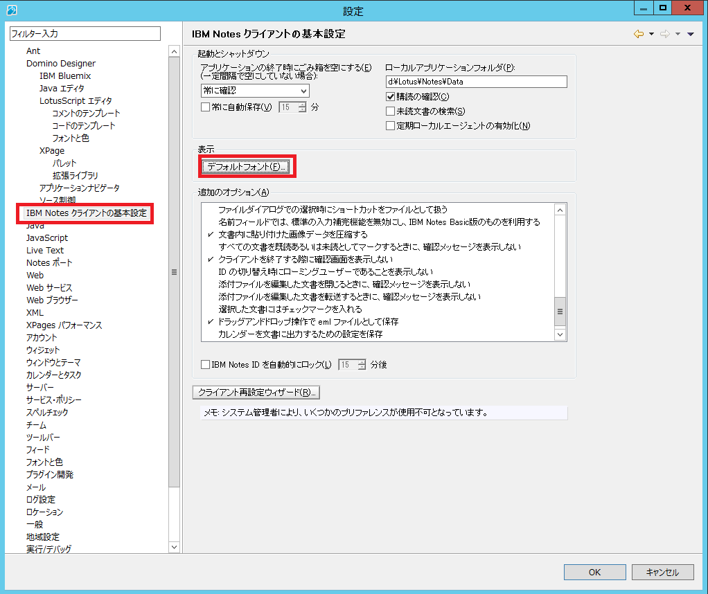Select パレット tree item
708x594 pixels.
click(64, 163)
